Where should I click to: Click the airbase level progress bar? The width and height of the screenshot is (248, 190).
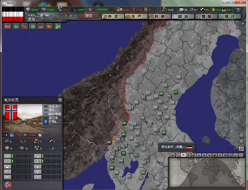21,156
